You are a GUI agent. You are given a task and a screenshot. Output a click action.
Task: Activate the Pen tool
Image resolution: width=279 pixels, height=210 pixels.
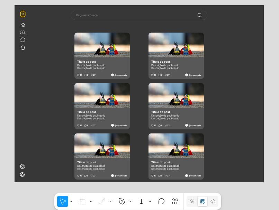click(x=122, y=201)
